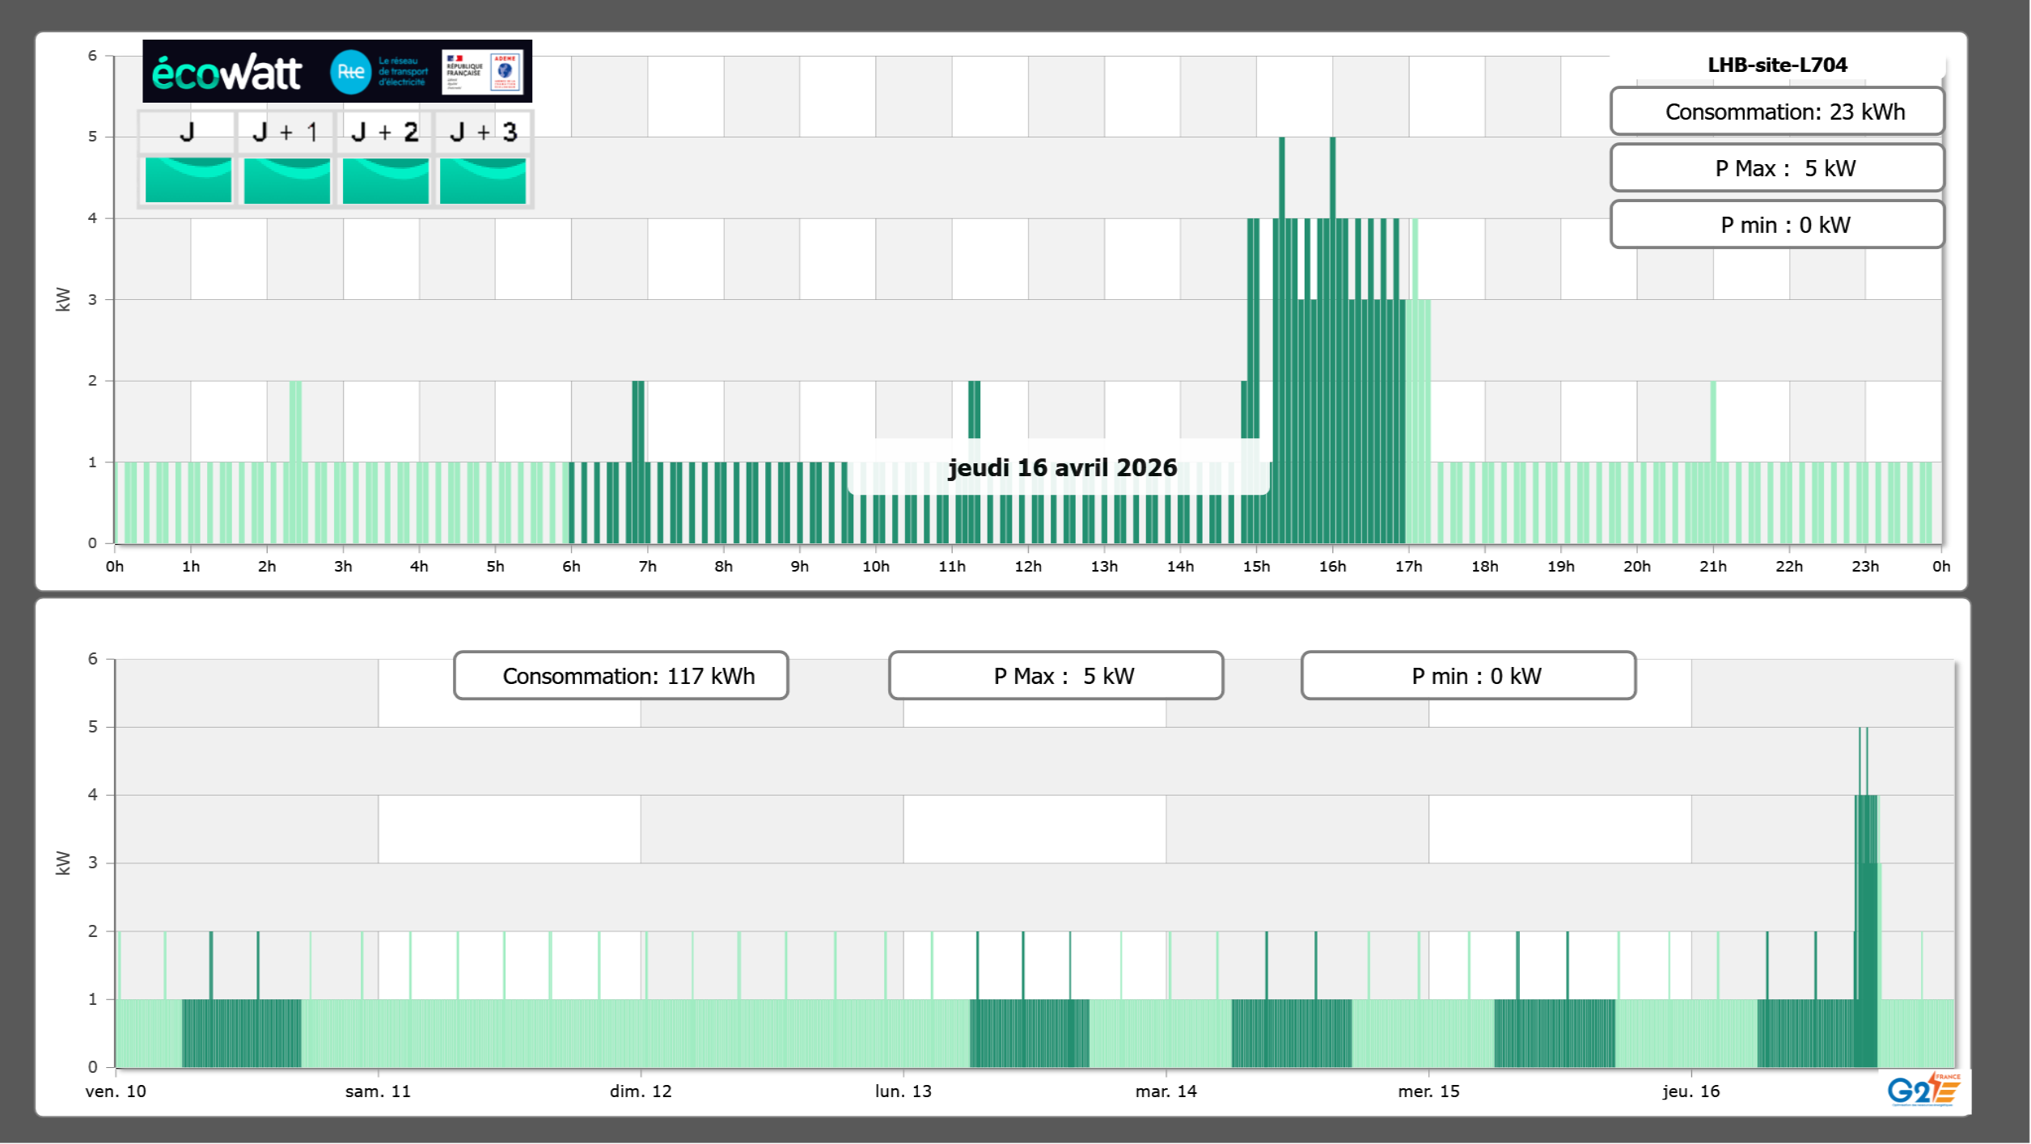Click the jeudi 16 avril 2026 date label
Screen dimensions: 2031x1144
click(x=1061, y=467)
